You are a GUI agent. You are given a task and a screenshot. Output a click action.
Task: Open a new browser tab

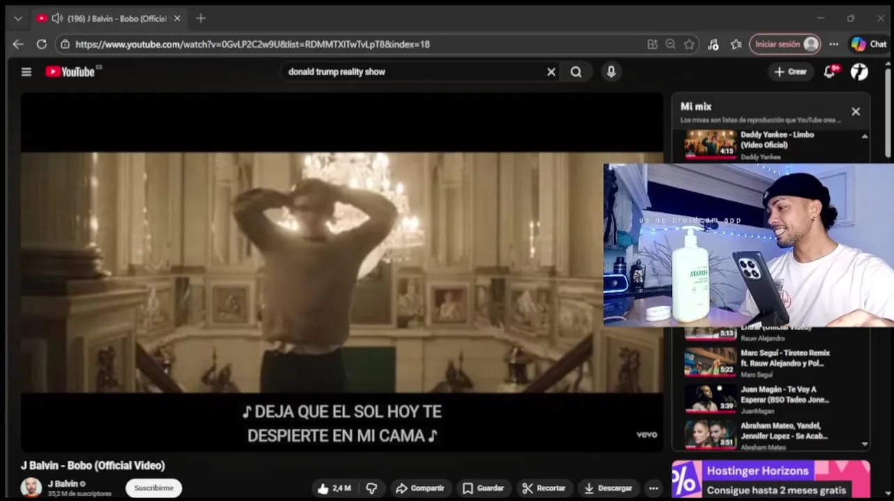[x=201, y=18]
